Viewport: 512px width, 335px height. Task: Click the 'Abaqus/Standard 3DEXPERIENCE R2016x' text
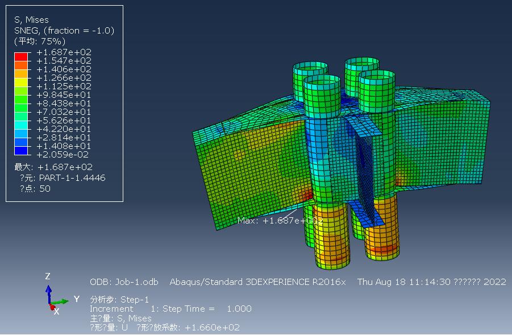pos(257,282)
